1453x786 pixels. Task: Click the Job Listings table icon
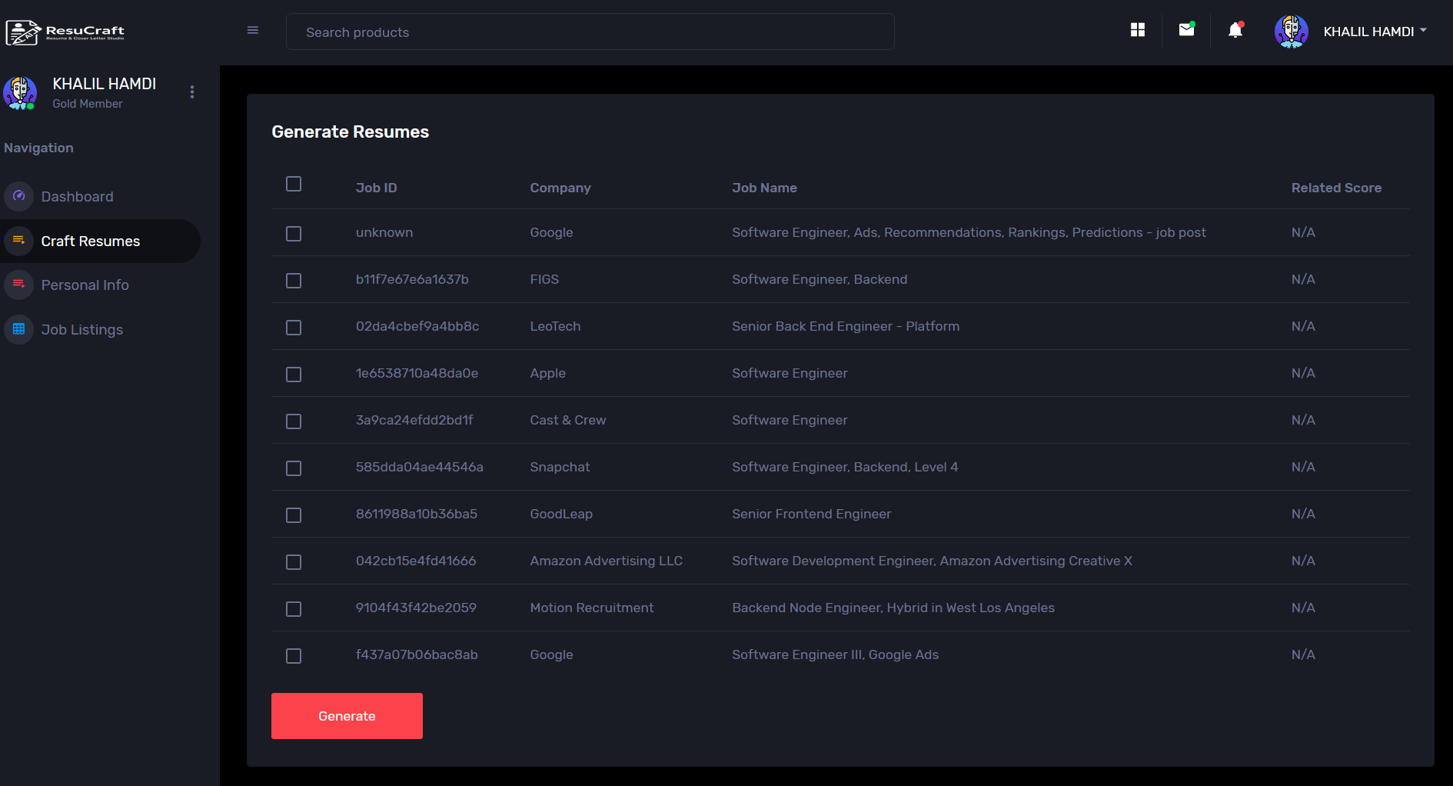19,329
